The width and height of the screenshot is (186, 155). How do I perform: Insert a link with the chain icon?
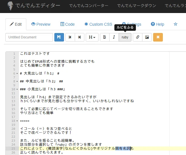coord(138,37)
